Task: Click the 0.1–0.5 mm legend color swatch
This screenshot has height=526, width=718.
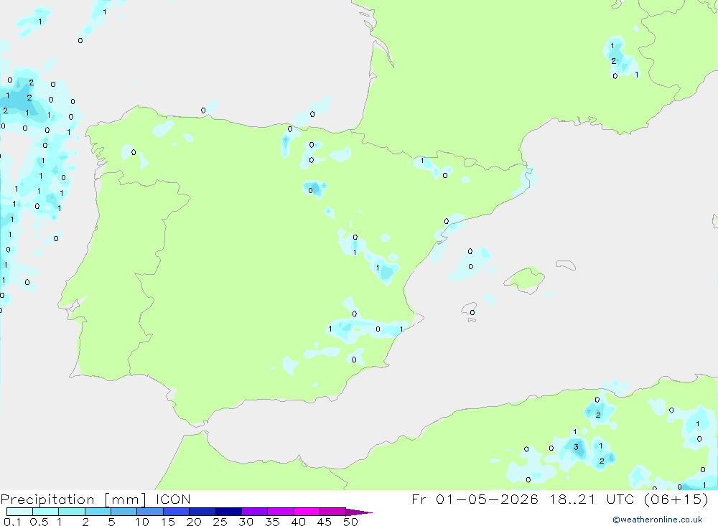Action: click(19, 512)
